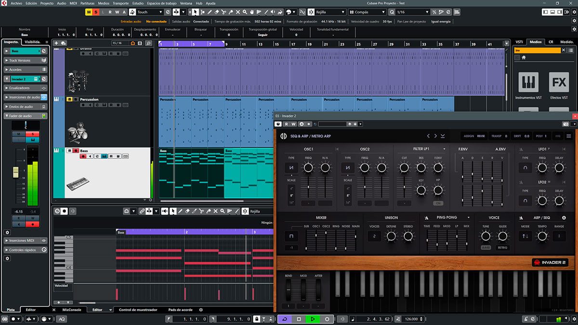This screenshot has height=325, width=578.
Task: Open Control de muestreador tab
Action: (138, 310)
